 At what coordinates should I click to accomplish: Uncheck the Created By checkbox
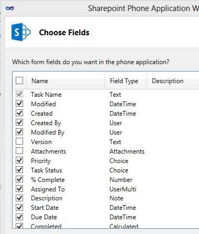click(19, 123)
